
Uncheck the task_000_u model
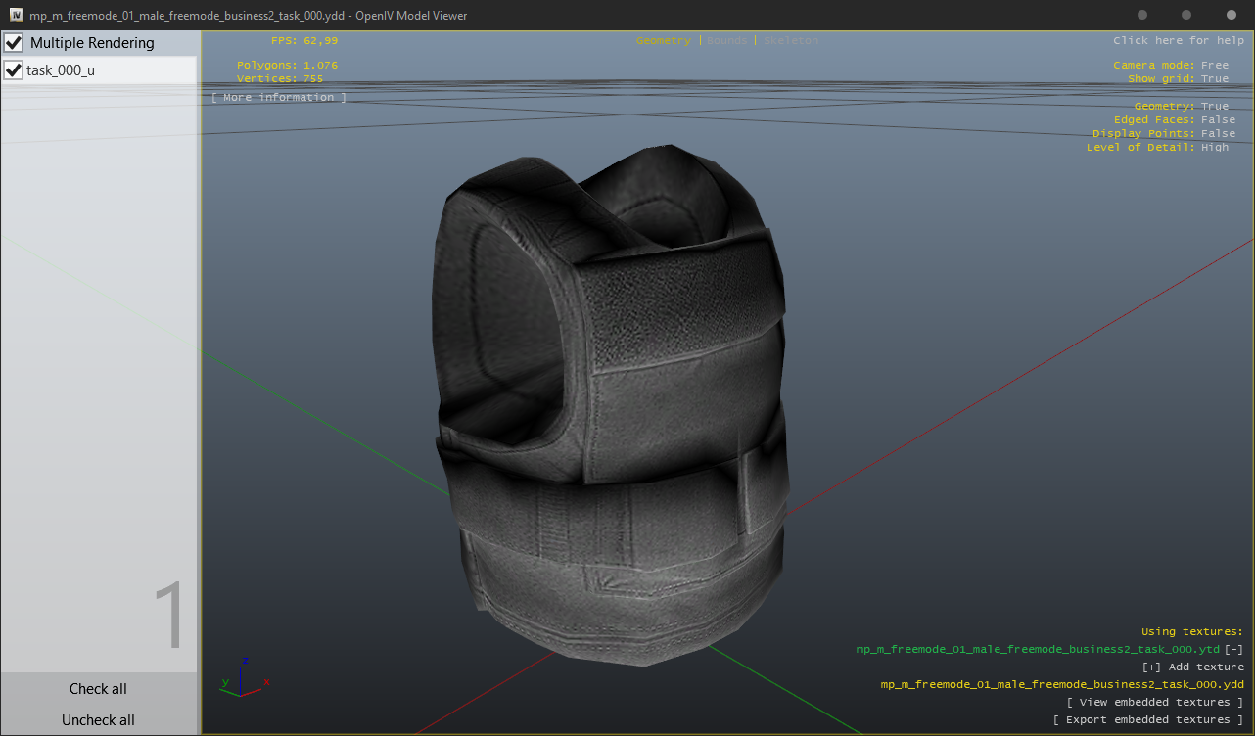point(14,69)
